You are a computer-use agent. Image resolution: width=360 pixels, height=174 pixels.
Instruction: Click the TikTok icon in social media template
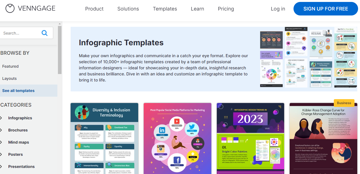[198, 141]
